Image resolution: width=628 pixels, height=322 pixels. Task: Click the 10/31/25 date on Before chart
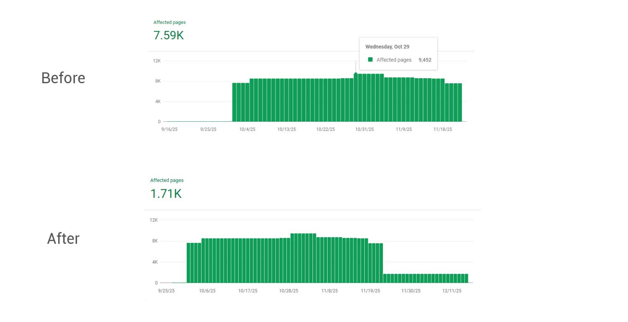[x=364, y=130]
